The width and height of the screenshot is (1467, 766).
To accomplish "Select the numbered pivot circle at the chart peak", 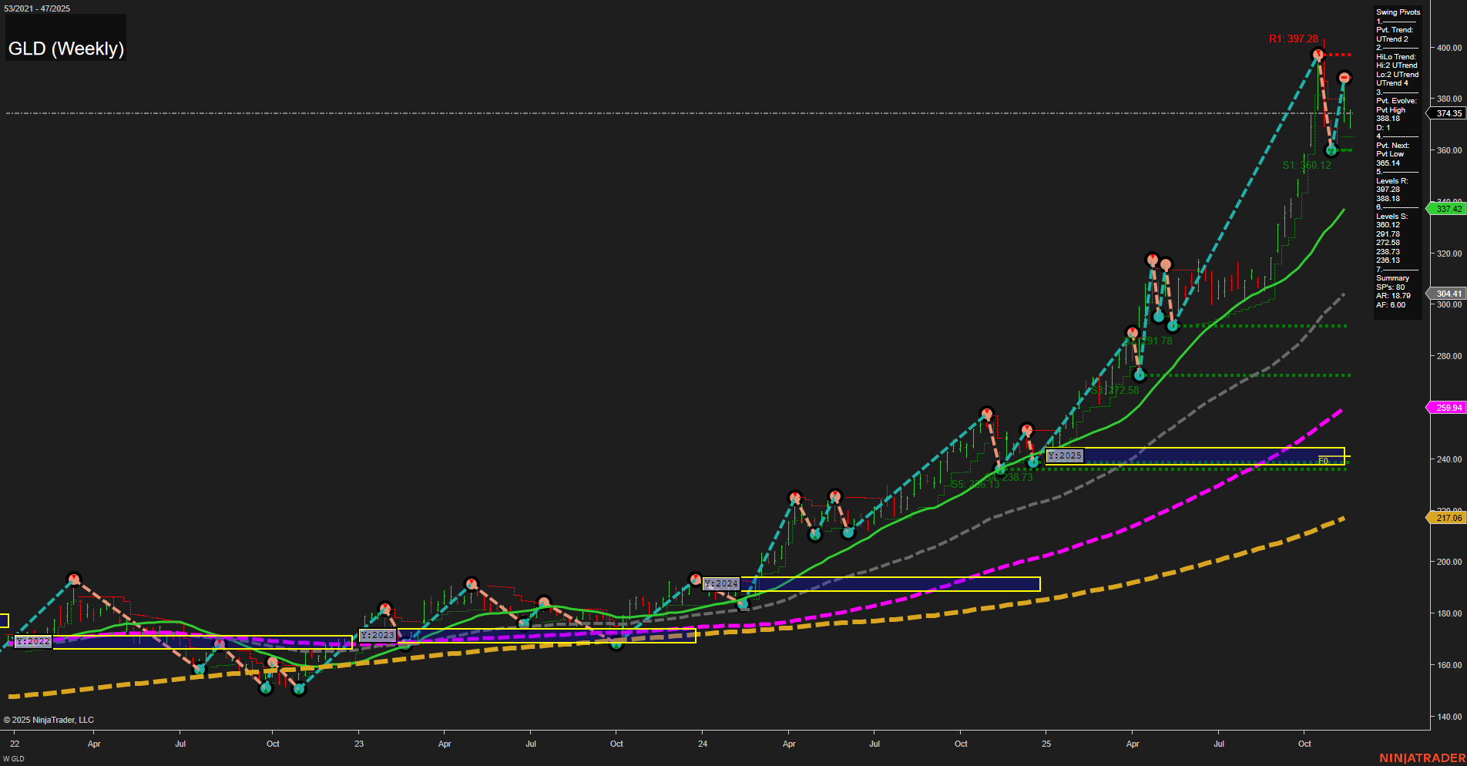I will point(1318,55).
